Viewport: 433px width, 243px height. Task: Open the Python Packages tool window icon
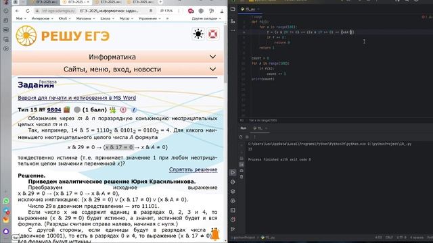click(x=233, y=182)
